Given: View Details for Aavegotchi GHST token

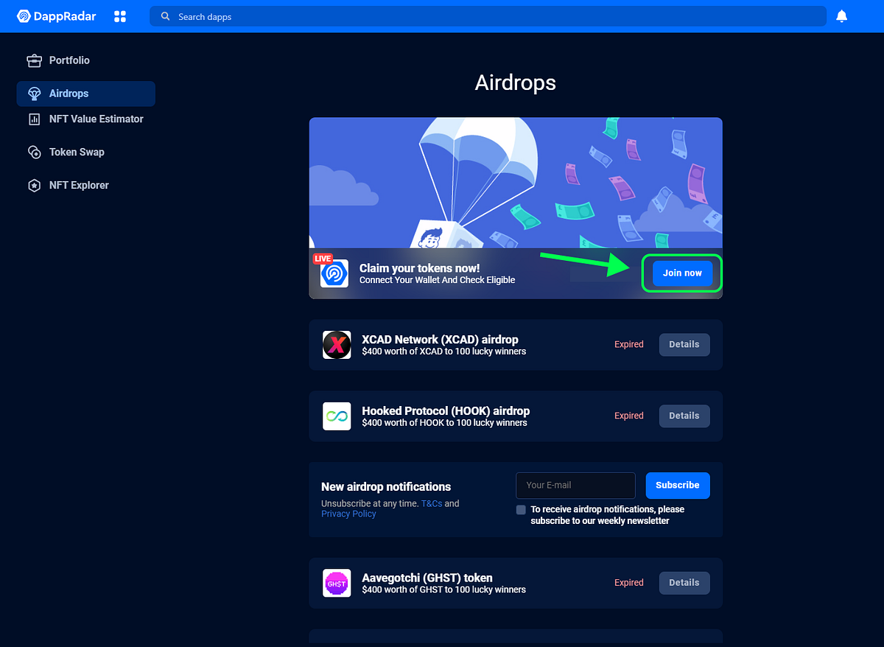Looking at the screenshot, I should 684,583.
